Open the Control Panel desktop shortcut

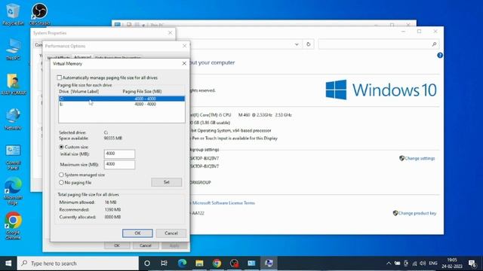pyautogui.click(x=13, y=157)
